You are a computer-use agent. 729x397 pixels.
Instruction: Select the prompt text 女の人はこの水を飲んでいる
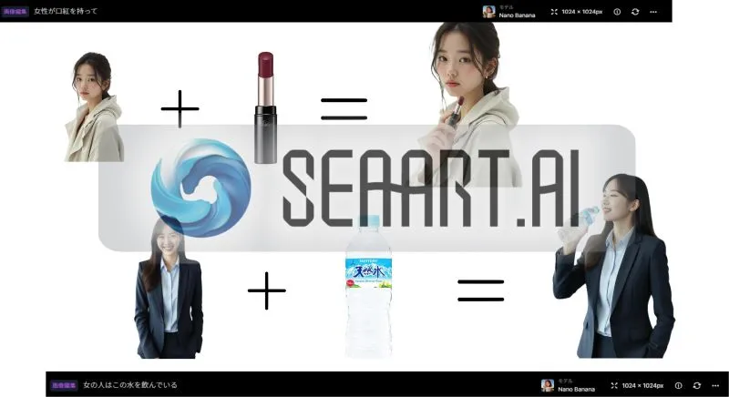click(x=130, y=385)
